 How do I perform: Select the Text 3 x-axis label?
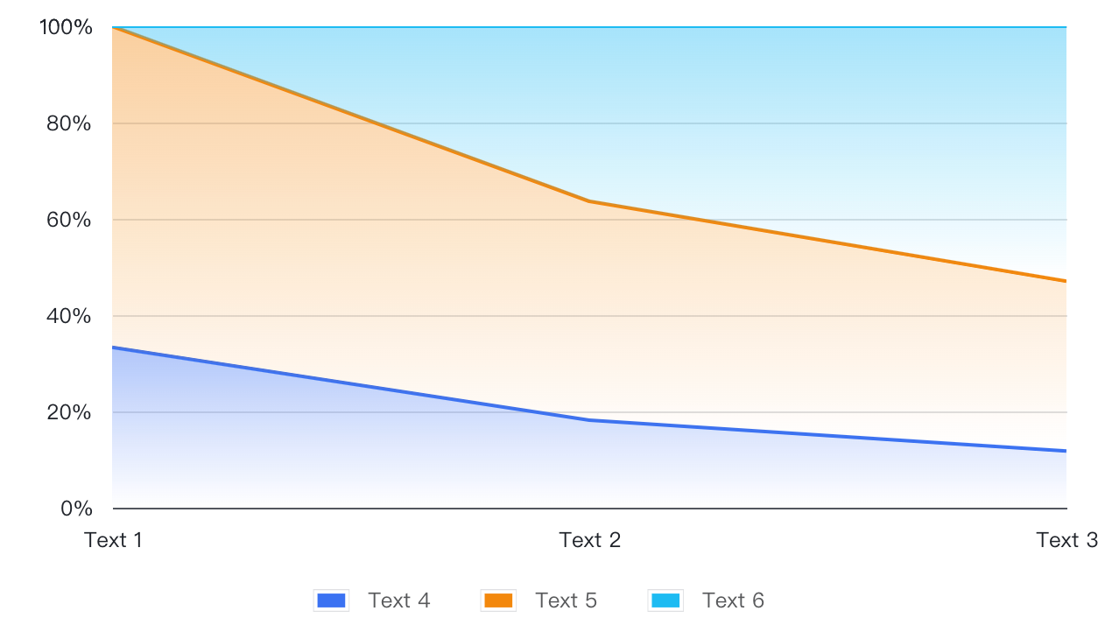pyautogui.click(x=1066, y=540)
